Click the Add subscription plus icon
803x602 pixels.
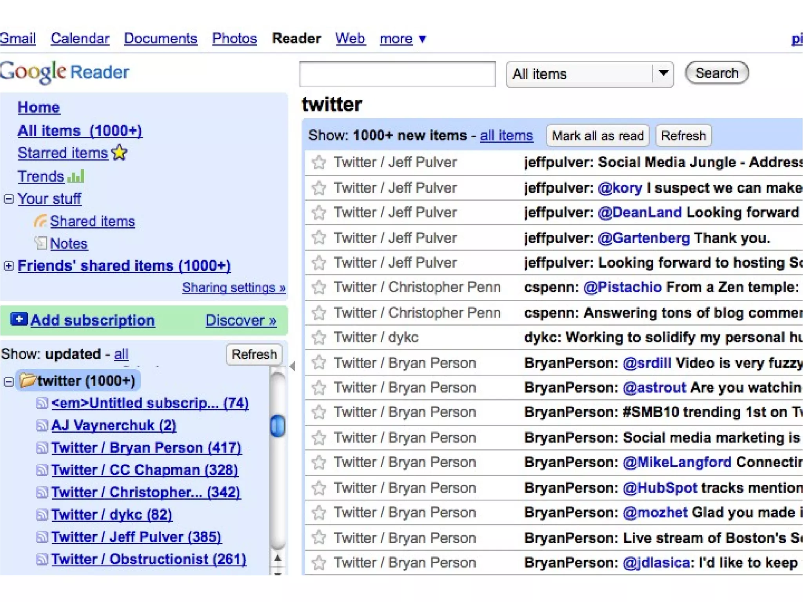pyautogui.click(x=19, y=319)
